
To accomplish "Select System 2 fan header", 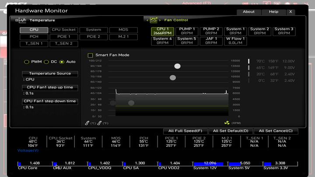I will point(259,31).
